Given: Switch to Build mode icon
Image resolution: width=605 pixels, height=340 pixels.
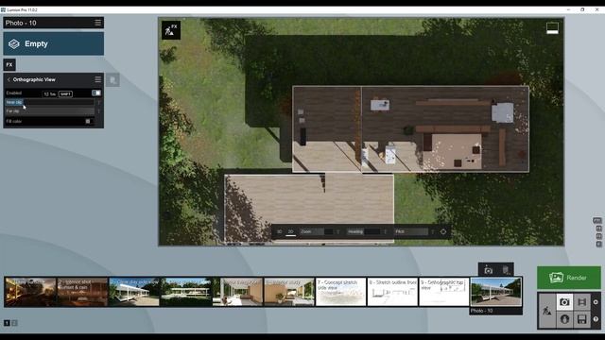Looking at the screenshot, I should [x=546, y=311].
